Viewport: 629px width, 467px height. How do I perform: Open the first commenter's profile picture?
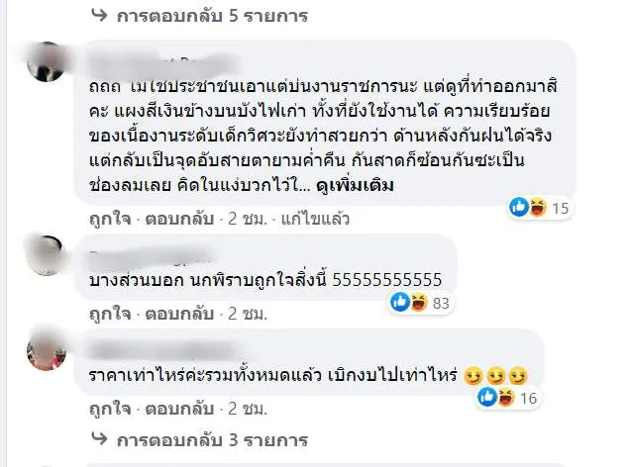pos(47,61)
